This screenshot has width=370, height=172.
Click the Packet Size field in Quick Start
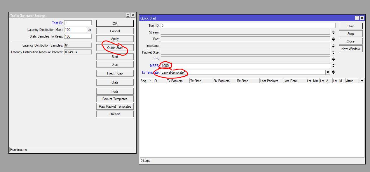click(245, 52)
